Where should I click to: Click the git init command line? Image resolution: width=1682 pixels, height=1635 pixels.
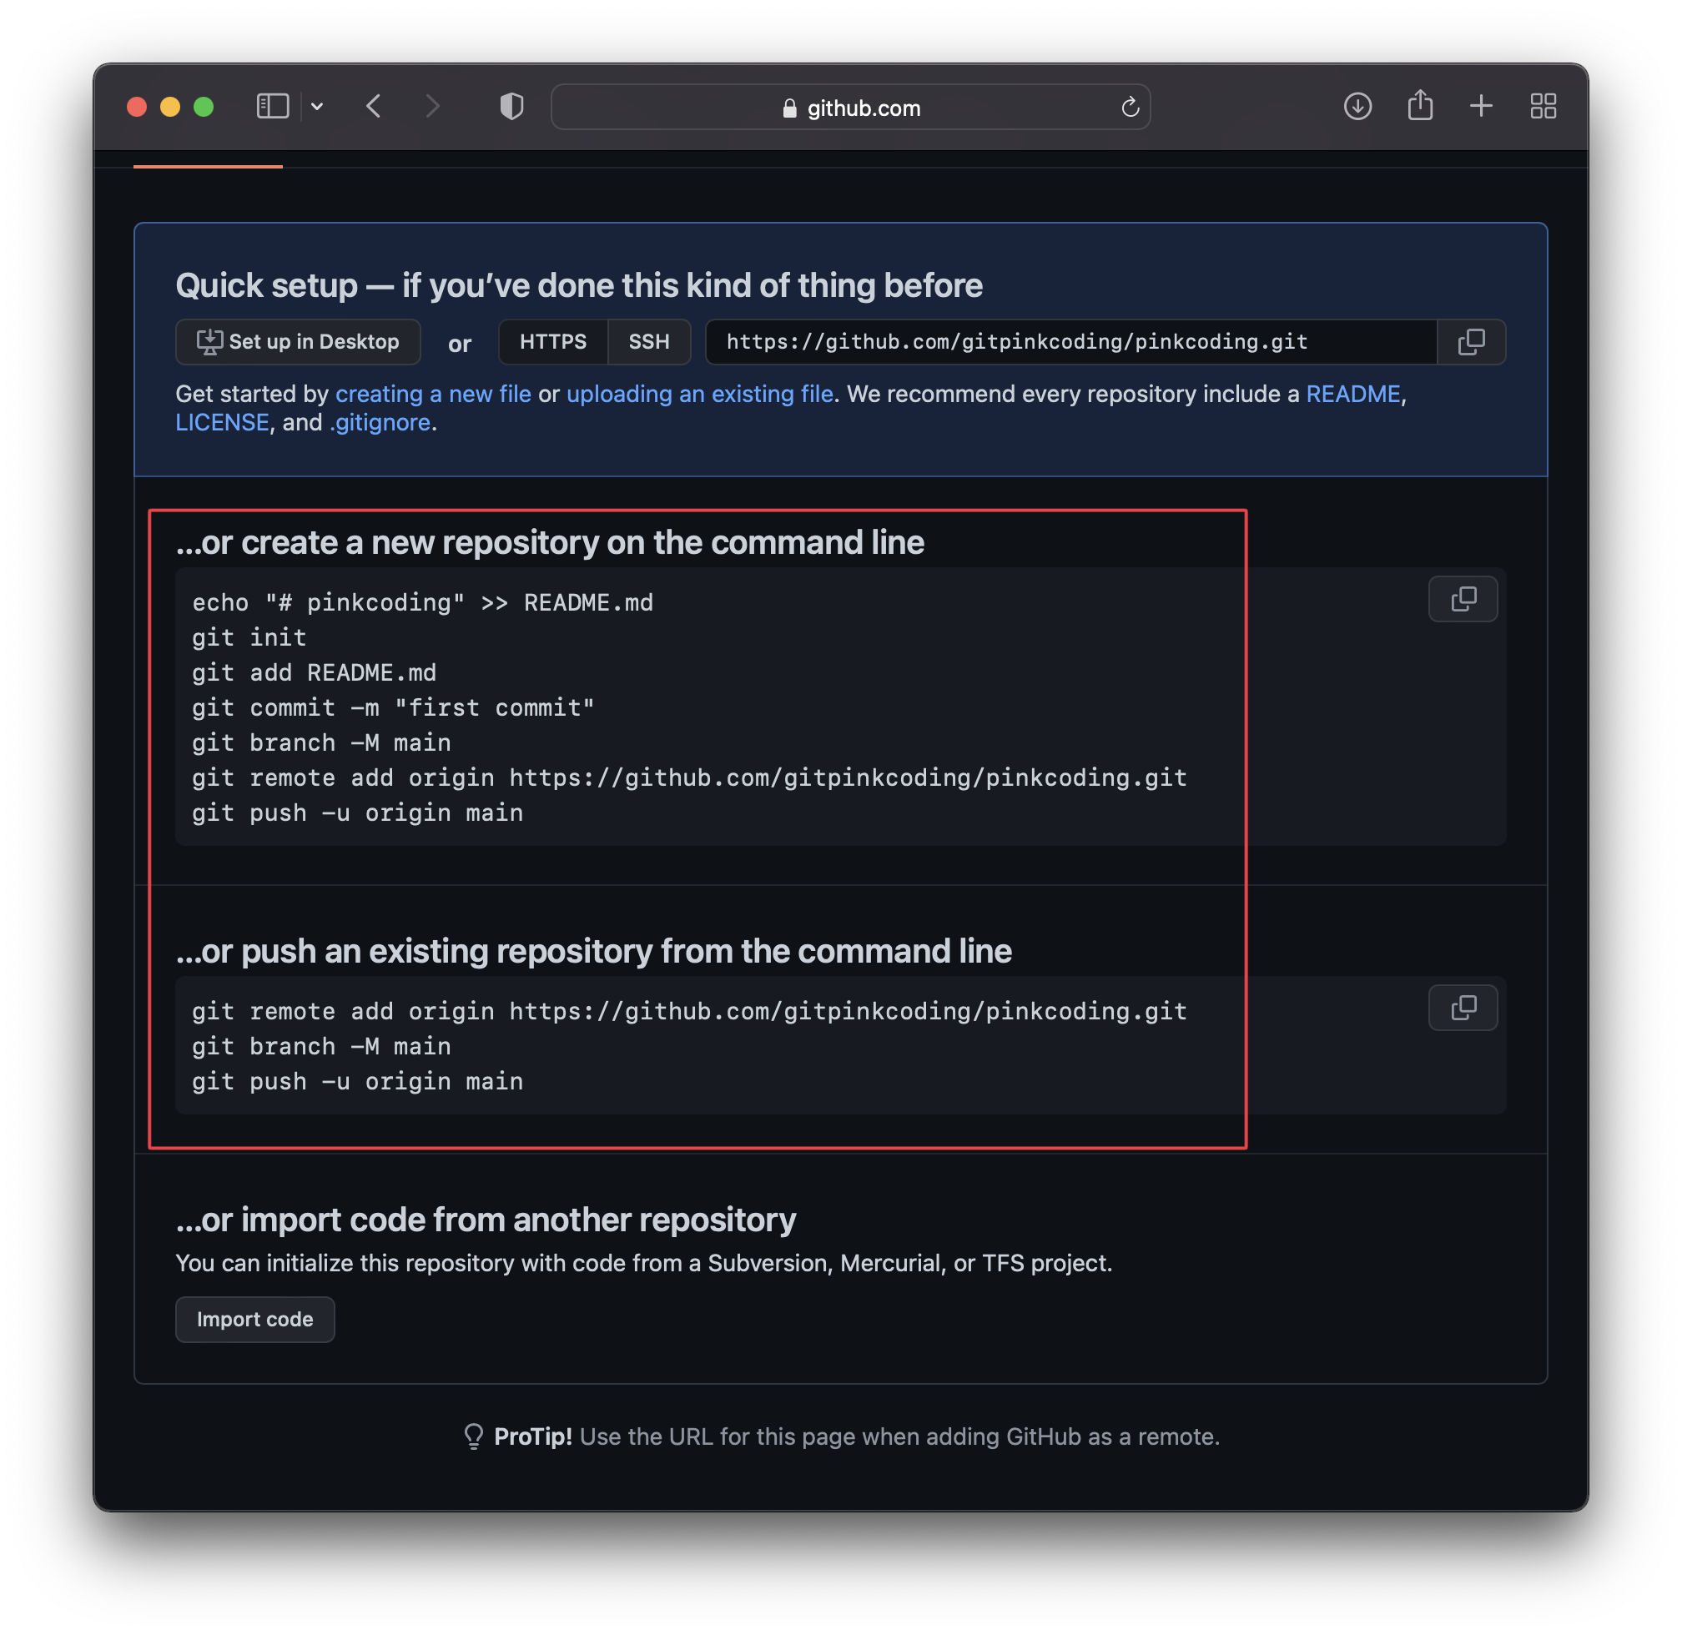click(x=249, y=638)
